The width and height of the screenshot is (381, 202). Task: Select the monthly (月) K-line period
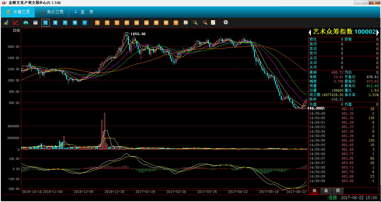(x=65, y=23)
